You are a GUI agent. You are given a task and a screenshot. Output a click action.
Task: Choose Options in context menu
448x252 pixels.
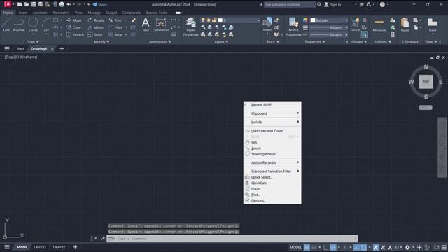(x=272, y=200)
